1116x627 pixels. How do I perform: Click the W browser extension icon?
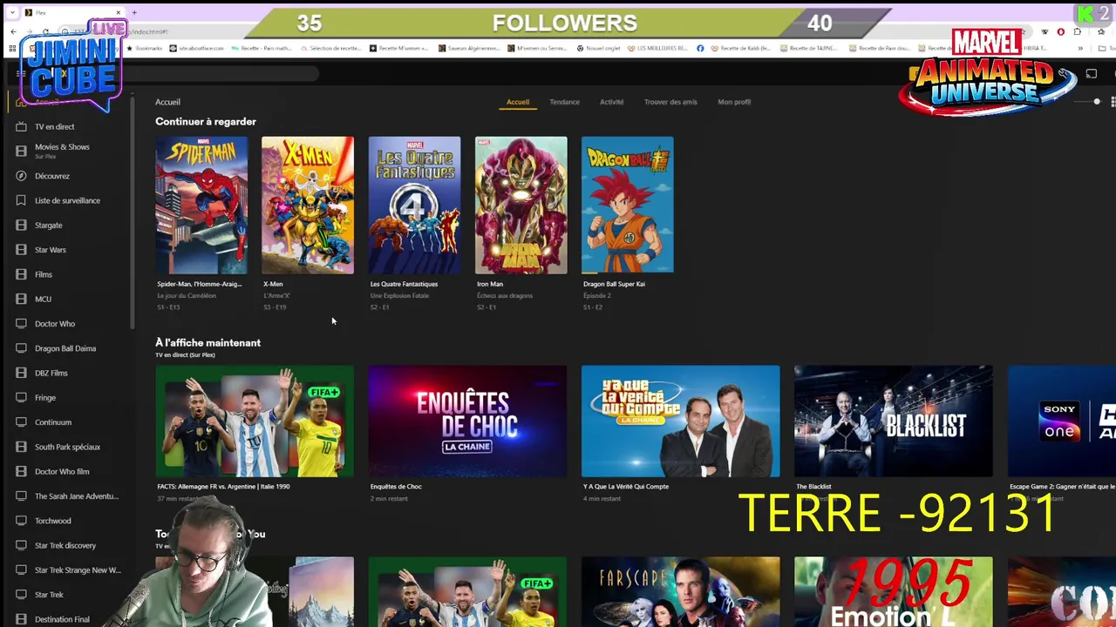point(1045,32)
